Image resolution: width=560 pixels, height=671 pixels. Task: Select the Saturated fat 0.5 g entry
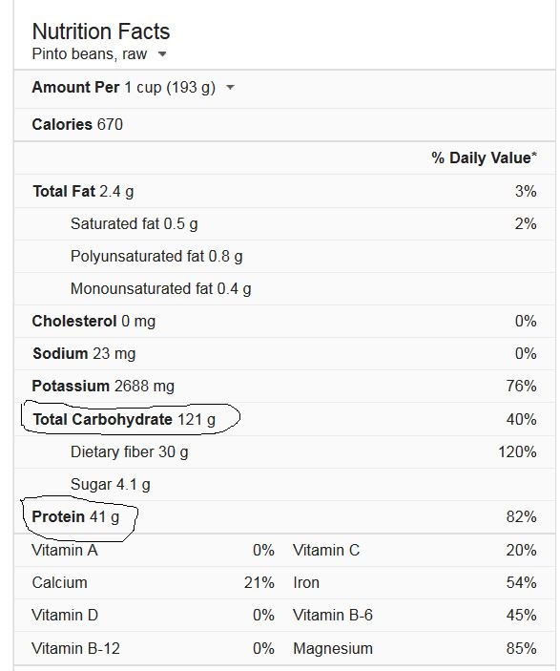pyautogui.click(x=134, y=223)
